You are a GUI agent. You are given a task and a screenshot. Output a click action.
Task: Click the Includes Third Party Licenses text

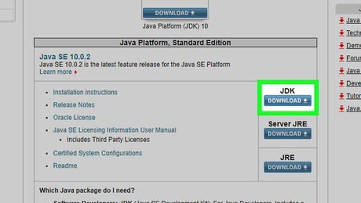point(108,139)
